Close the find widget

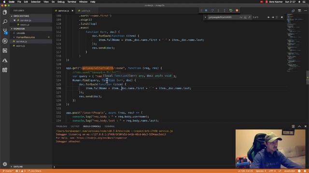tap(282, 17)
